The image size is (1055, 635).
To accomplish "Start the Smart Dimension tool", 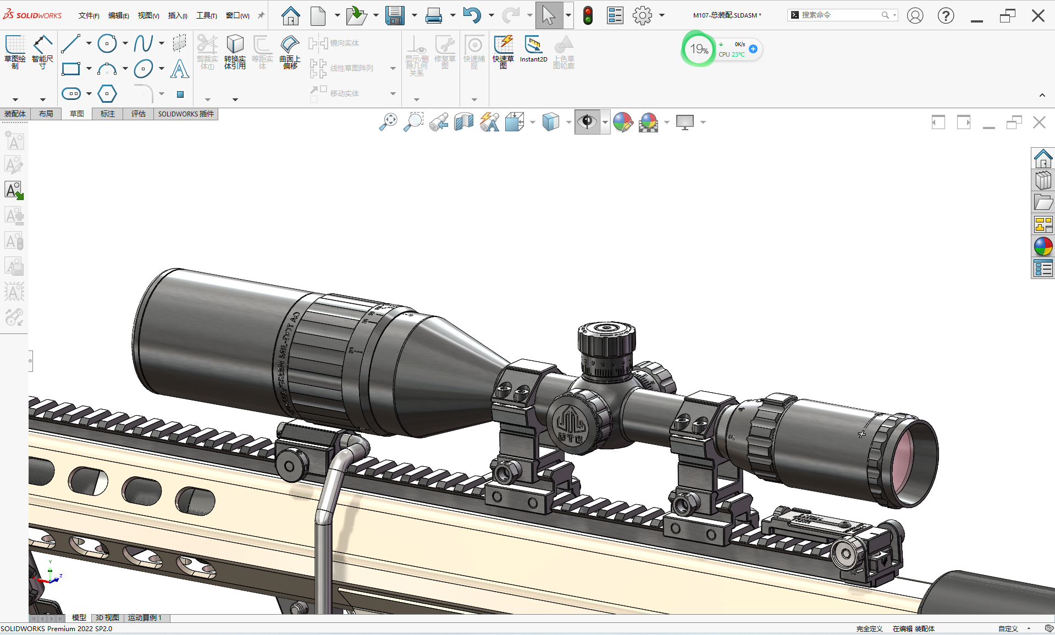I will pos(42,52).
